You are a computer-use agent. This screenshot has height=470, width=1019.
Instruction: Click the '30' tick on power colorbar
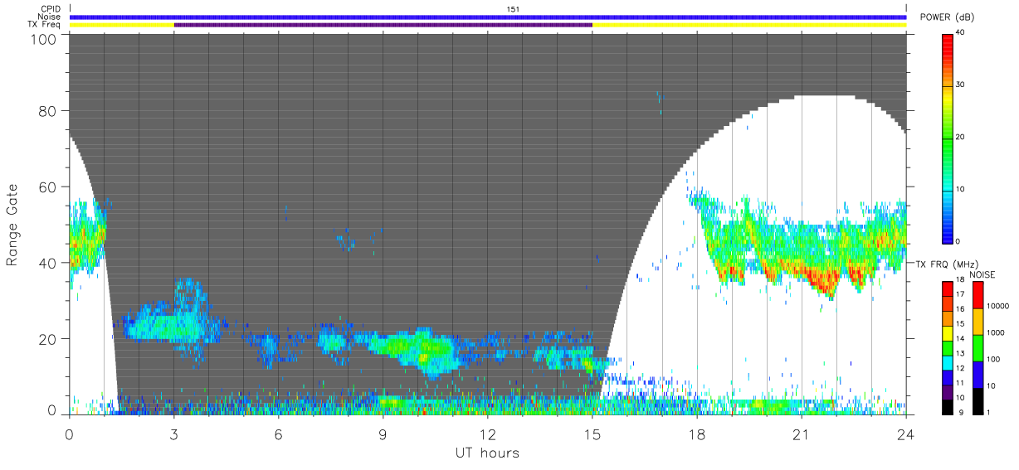coord(962,85)
